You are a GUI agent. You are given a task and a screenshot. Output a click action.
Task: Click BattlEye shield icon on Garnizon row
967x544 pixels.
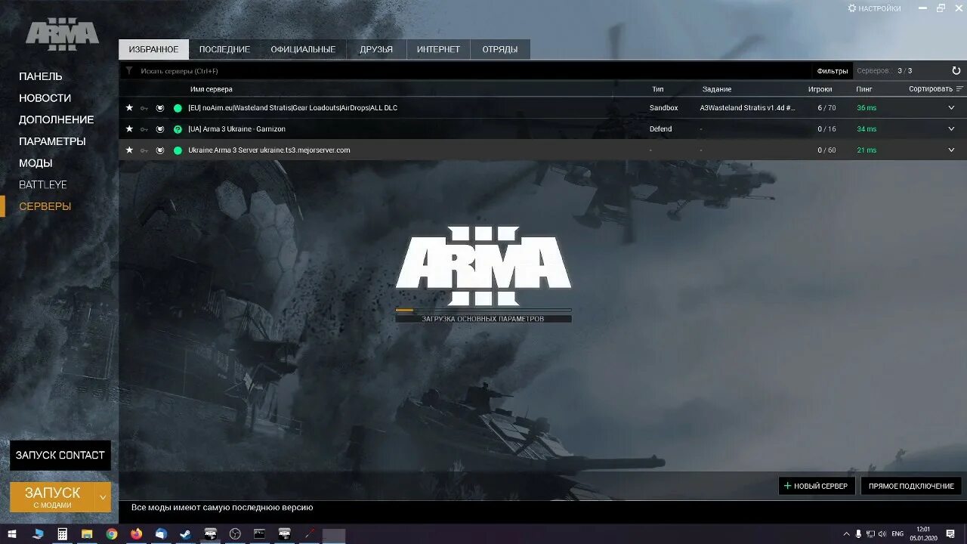pos(160,129)
